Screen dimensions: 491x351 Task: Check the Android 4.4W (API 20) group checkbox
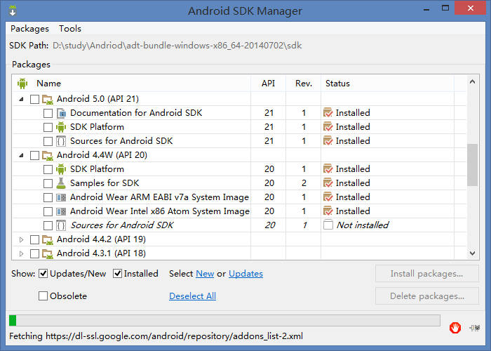34,155
